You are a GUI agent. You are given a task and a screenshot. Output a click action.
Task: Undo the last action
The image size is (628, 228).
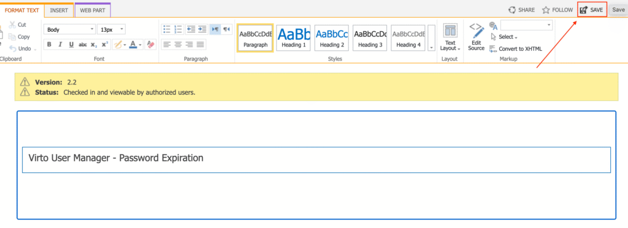pos(20,49)
